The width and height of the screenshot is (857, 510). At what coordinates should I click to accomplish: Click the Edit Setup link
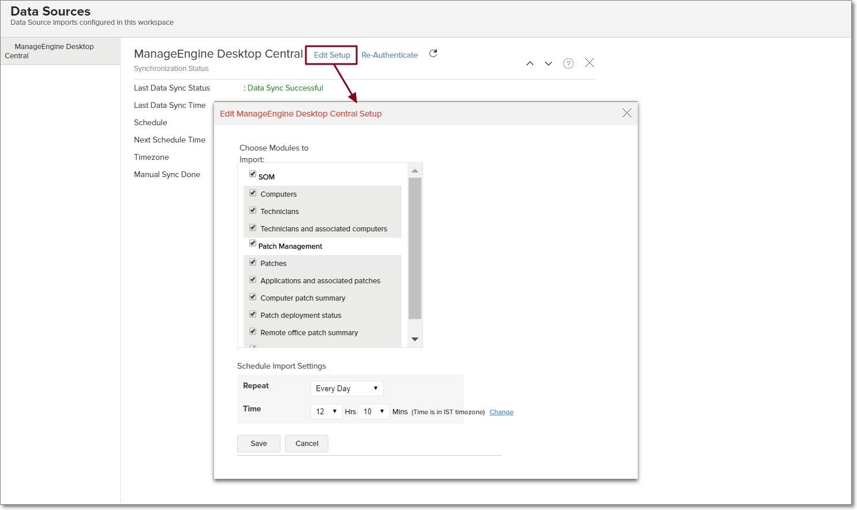tap(332, 55)
